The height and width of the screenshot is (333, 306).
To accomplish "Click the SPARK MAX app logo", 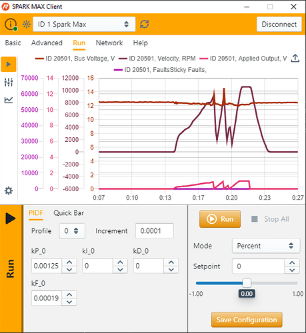I will (5, 7).
